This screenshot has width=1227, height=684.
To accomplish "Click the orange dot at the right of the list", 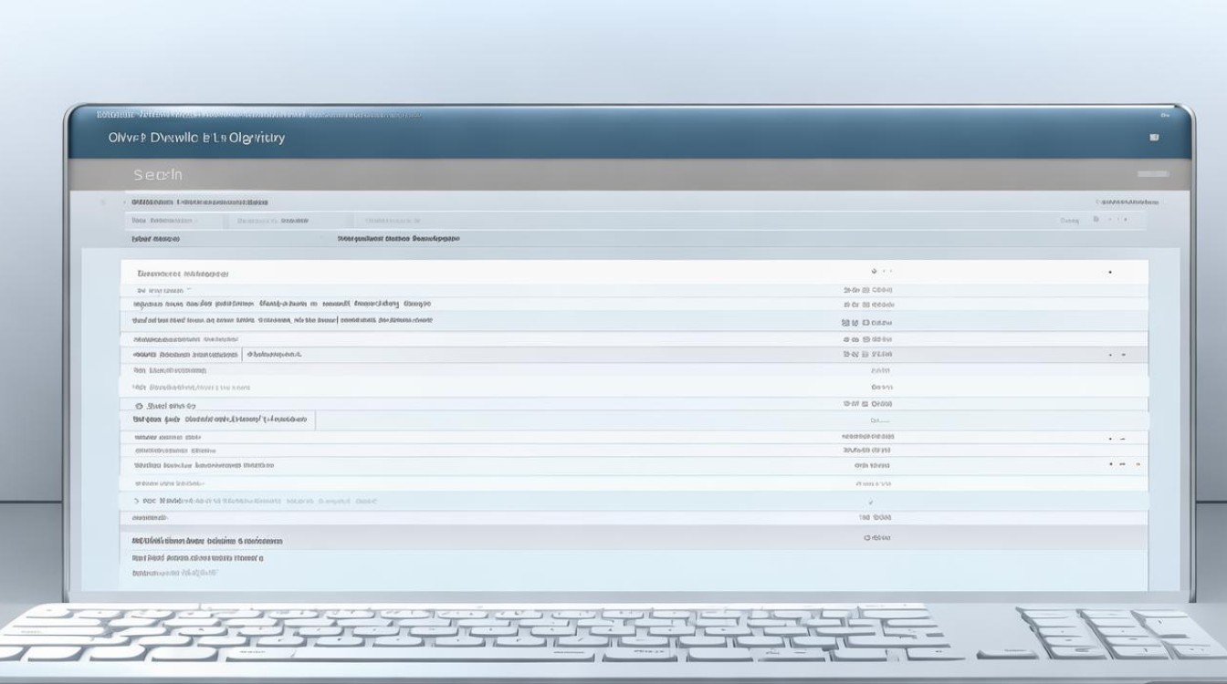I will [x=1138, y=464].
